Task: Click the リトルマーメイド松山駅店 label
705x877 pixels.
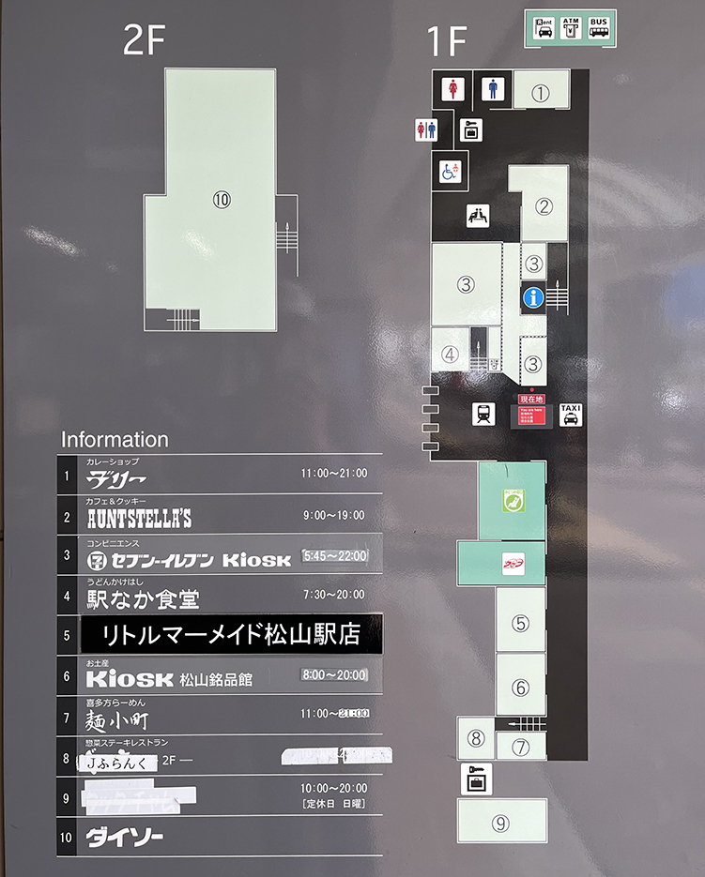Action: tap(231, 635)
